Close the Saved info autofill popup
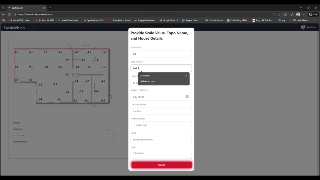This screenshot has width=320, height=180. (186, 75)
